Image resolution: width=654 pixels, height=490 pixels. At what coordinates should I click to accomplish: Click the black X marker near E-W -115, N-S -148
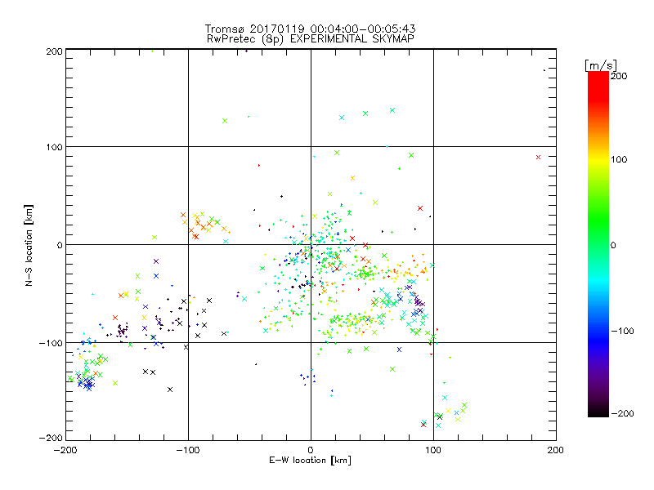click(x=170, y=390)
